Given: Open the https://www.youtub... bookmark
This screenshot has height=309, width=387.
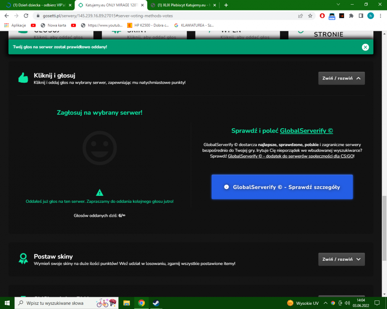Looking at the screenshot, I should click(x=102, y=25).
